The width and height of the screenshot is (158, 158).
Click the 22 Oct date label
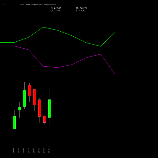(x=19, y=150)
